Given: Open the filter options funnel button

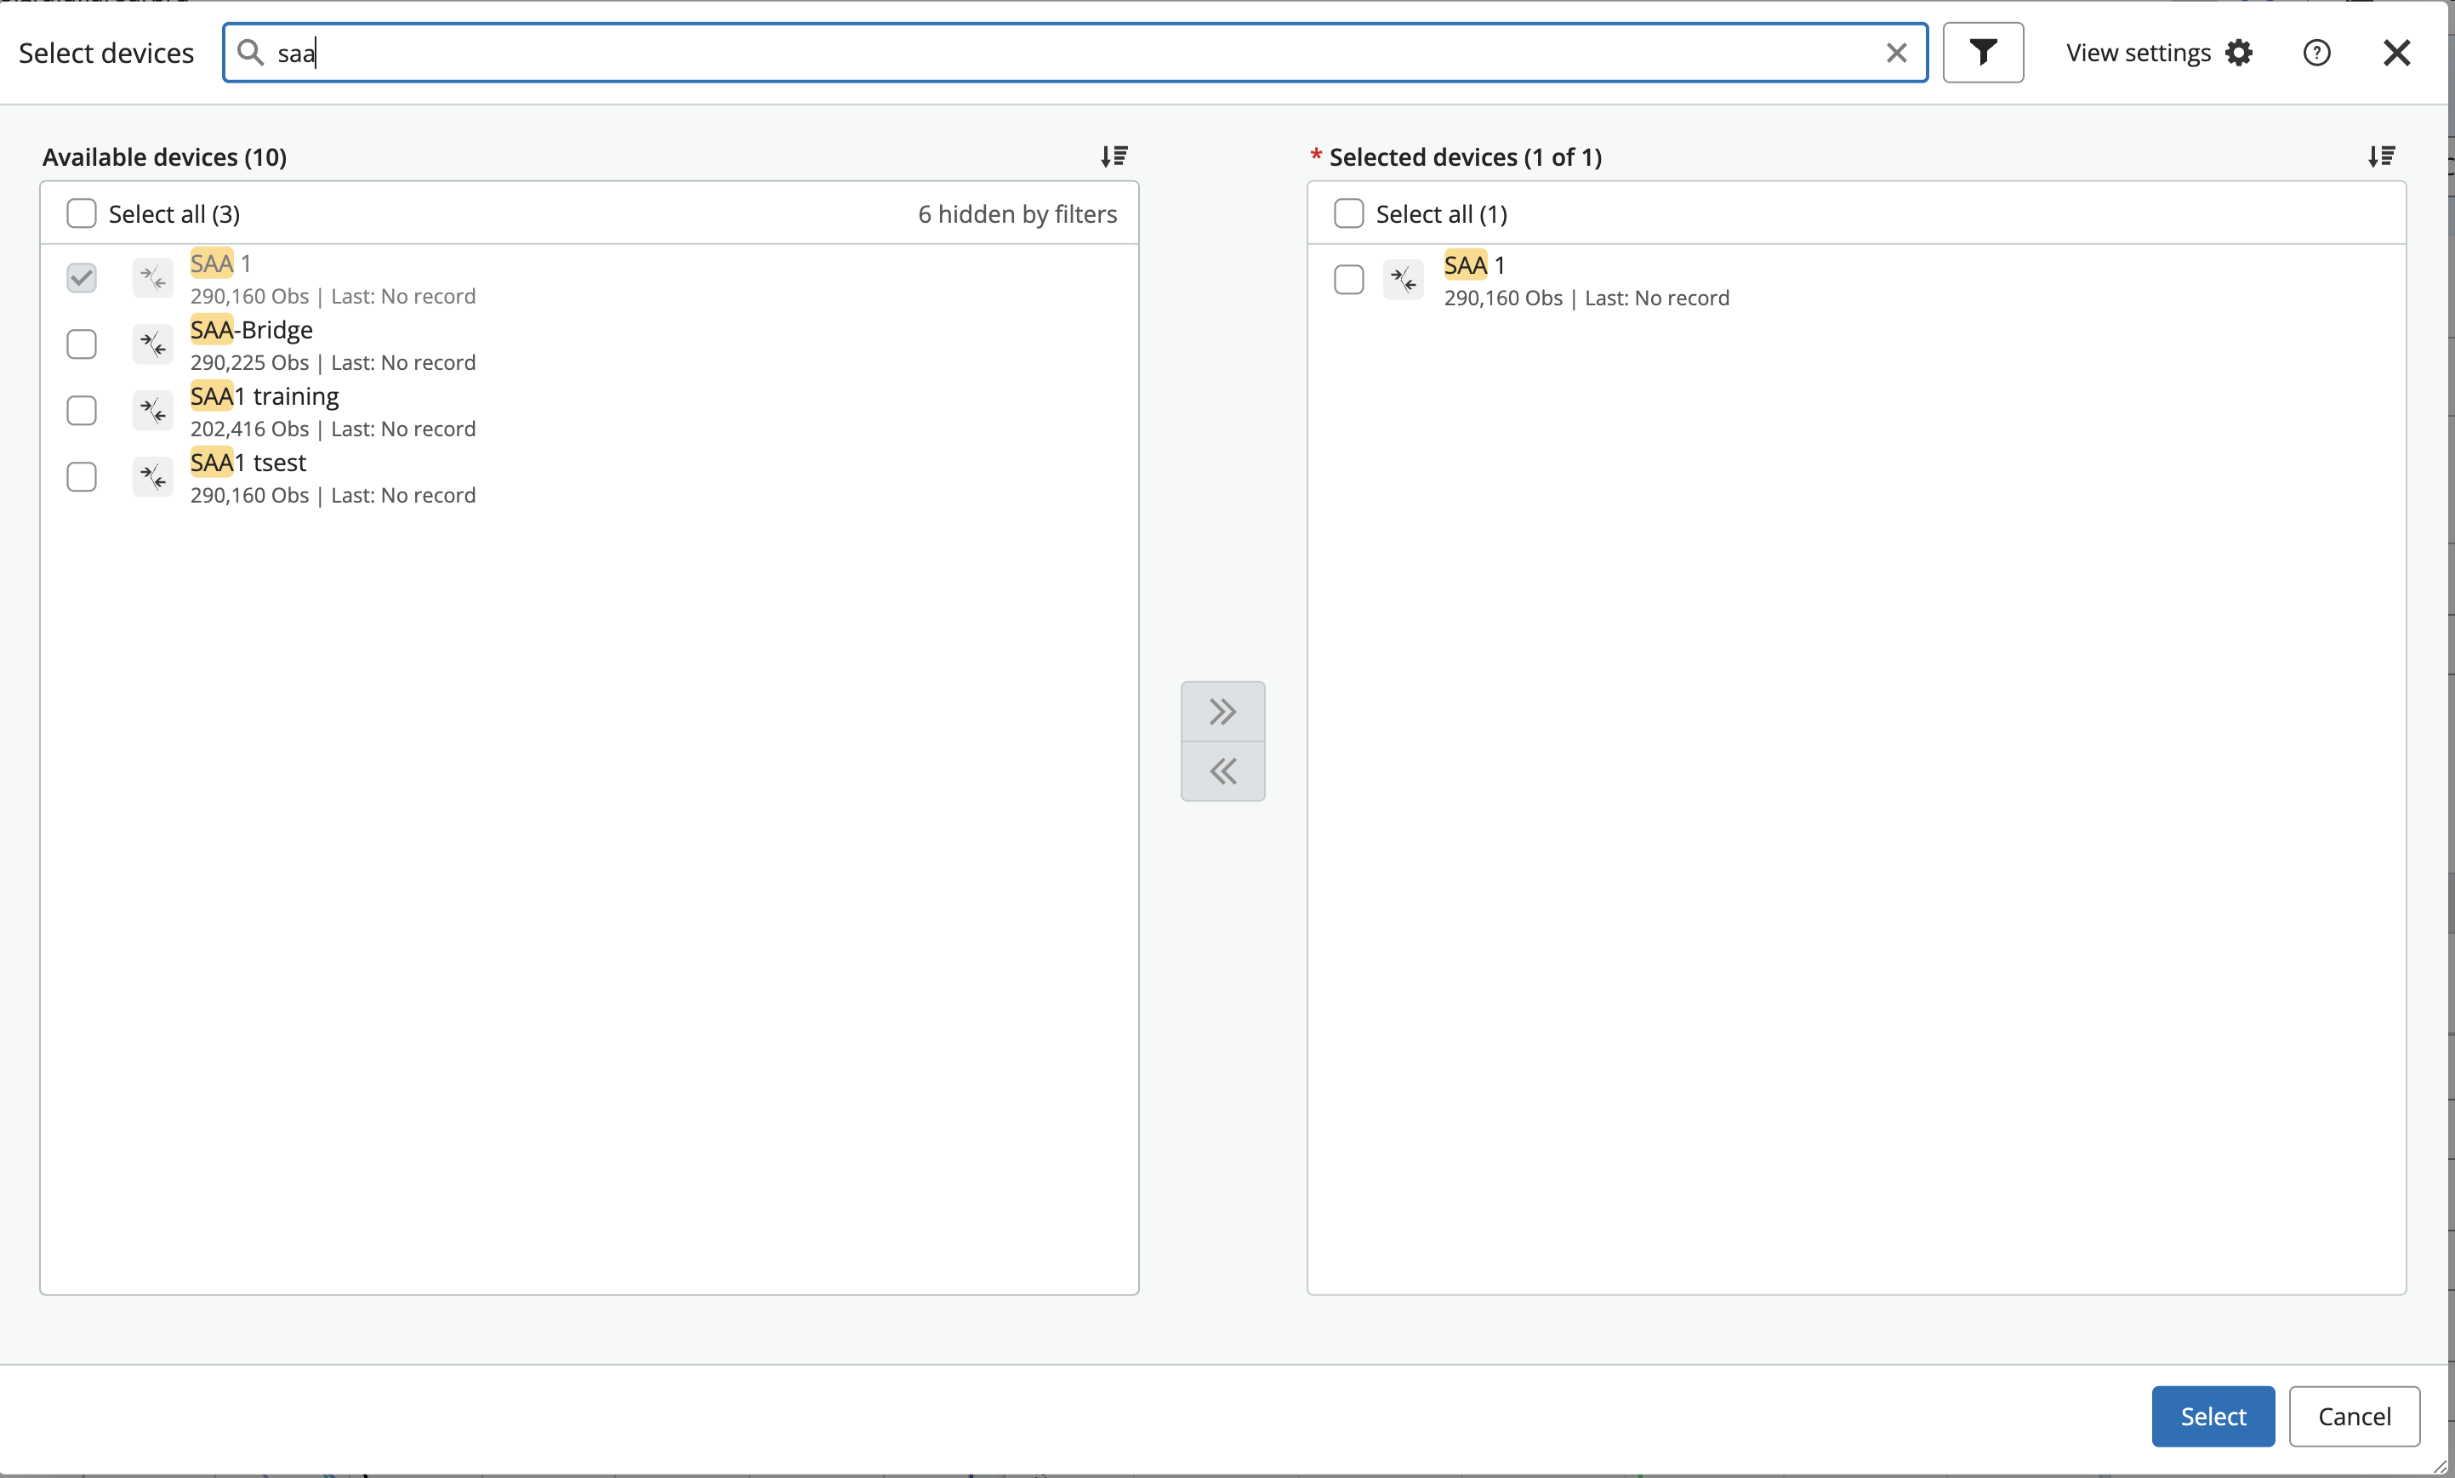Looking at the screenshot, I should [1982, 53].
